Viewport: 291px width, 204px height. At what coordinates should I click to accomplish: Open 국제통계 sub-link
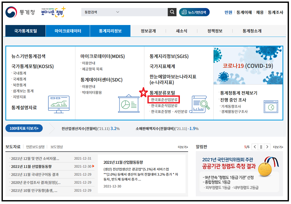coord(19,79)
